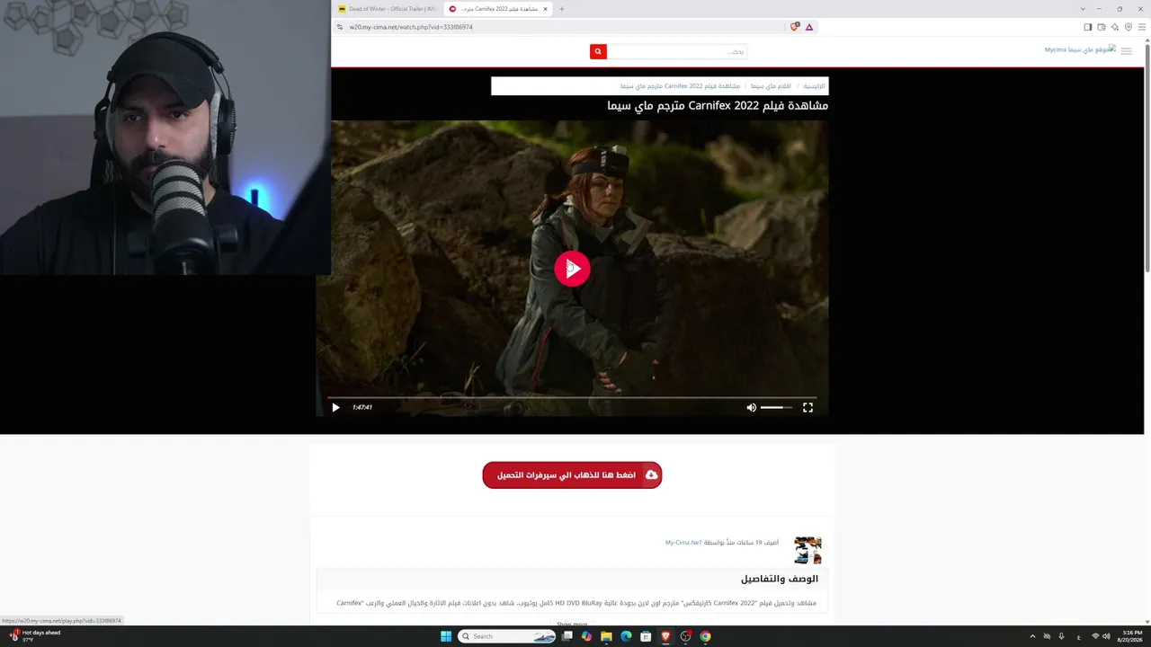Image resolution: width=1151 pixels, height=647 pixels.
Task: Open the Mycima site logo link
Action: click(1079, 49)
